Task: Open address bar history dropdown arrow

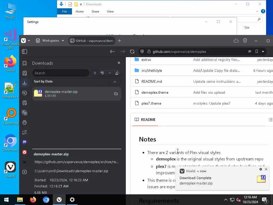Action: click(x=263, y=52)
